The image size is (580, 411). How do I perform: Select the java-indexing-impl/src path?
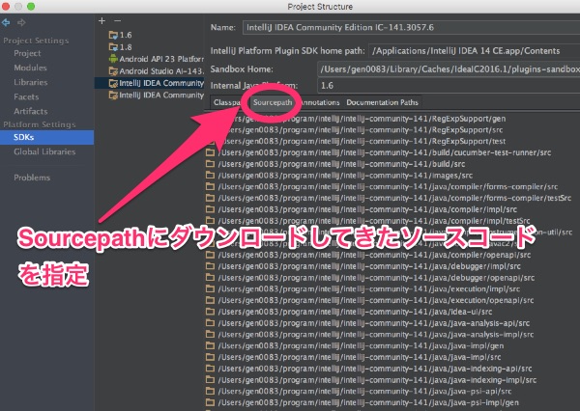377,380
